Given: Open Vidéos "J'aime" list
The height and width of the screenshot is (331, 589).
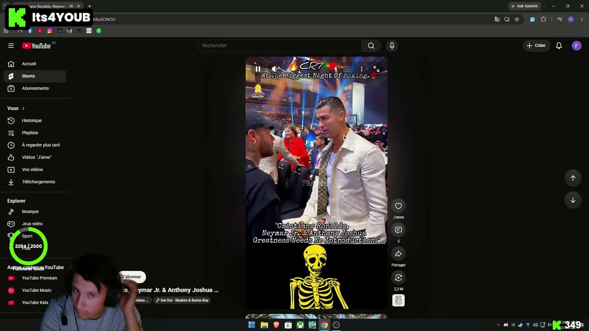Looking at the screenshot, I should click(x=35, y=157).
